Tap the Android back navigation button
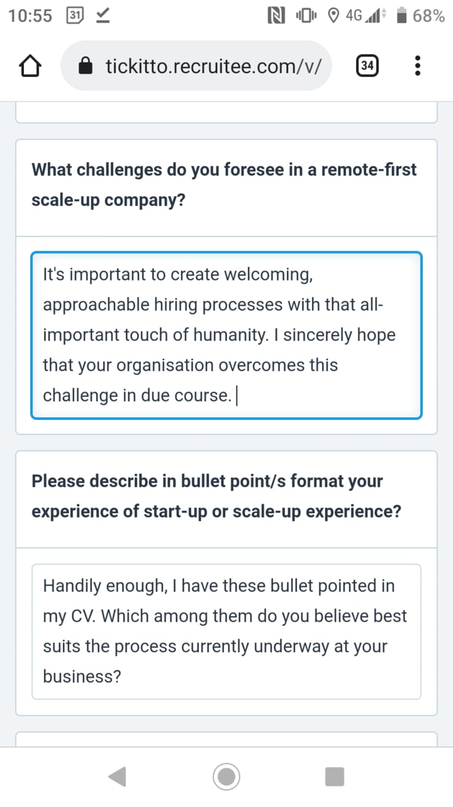This screenshot has height=807, width=453. [x=118, y=777]
